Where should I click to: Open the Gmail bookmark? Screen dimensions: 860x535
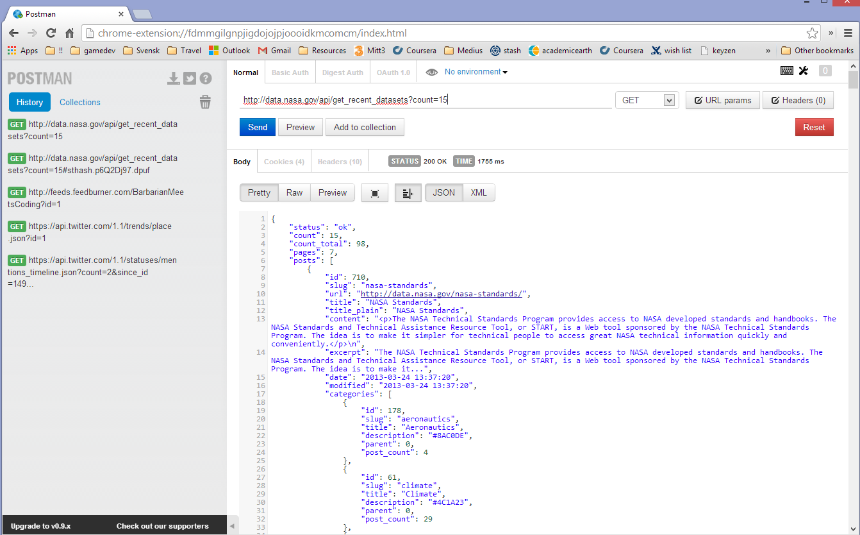pos(274,51)
